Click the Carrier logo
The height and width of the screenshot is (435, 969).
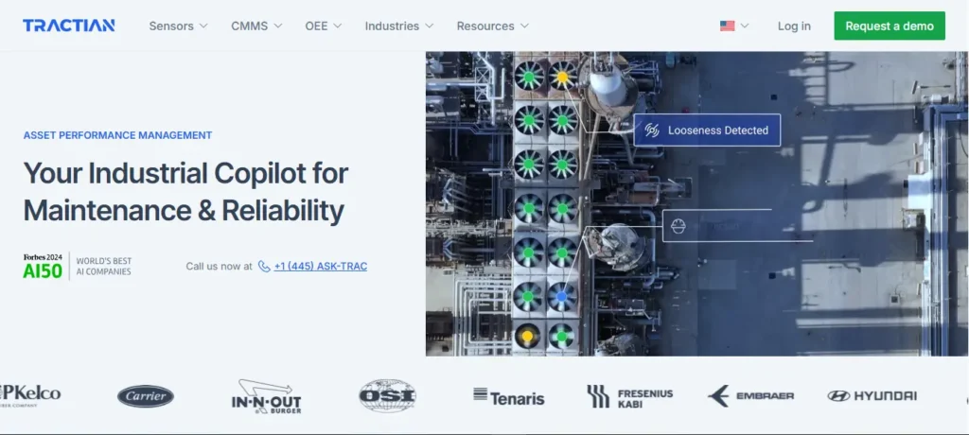146,396
